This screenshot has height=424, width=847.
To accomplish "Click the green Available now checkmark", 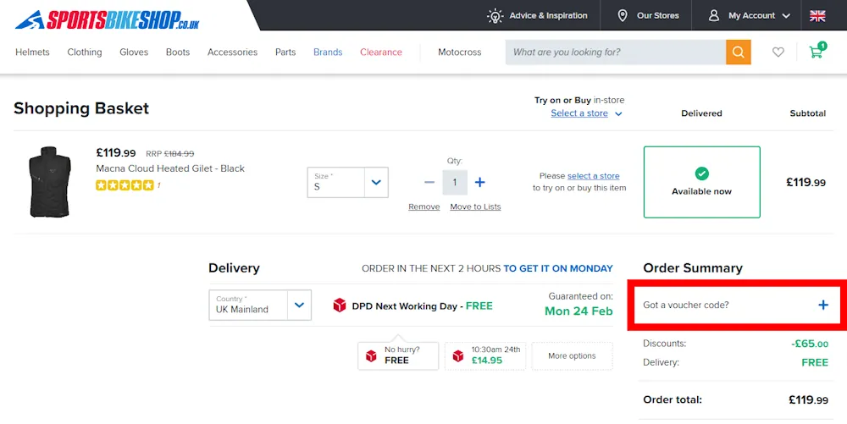I will tap(701, 173).
